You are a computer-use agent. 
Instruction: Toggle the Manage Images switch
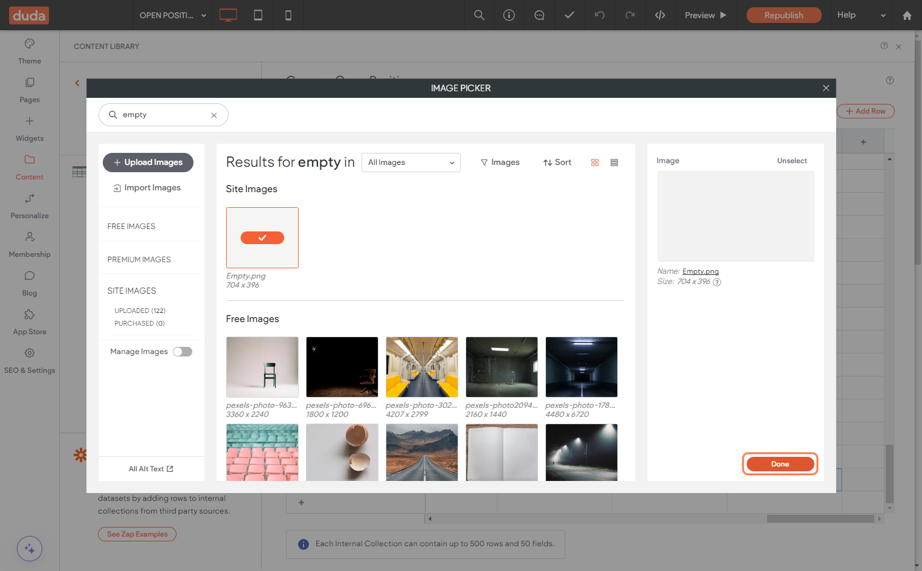coord(183,352)
